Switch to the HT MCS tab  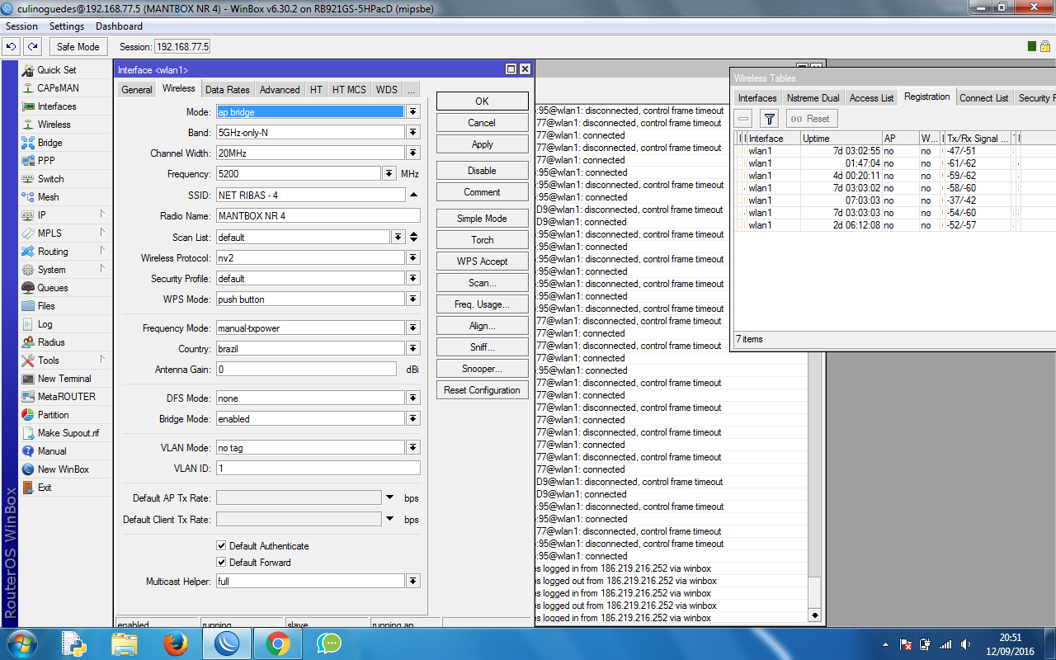(x=349, y=90)
